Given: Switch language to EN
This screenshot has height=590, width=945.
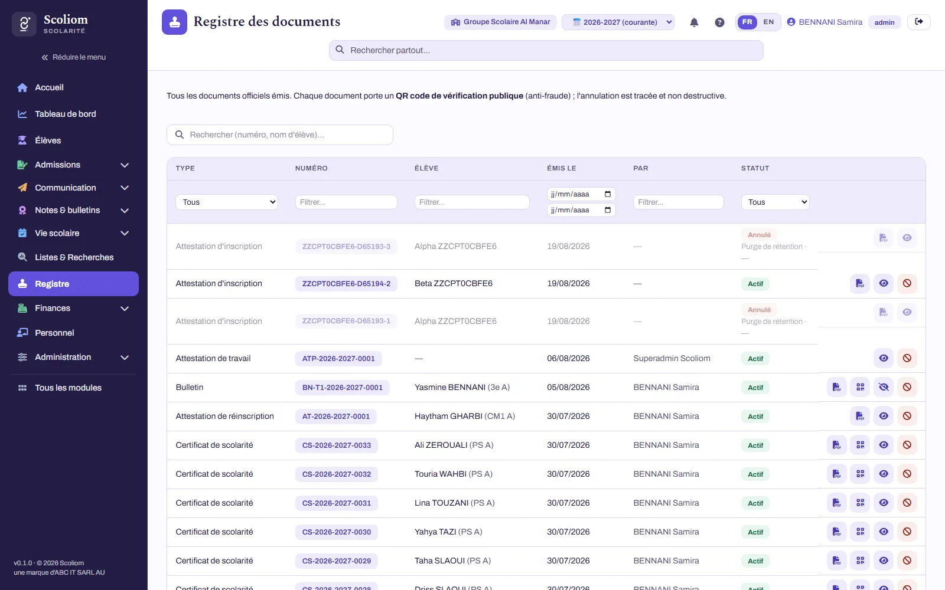Looking at the screenshot, I should (768, 22).
